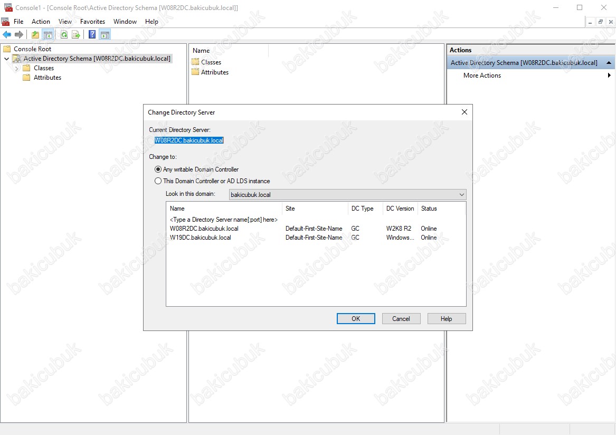The height and width of the screenshot is (435, 616).
Task: Click the Cancel button in dialog
Action: pos(401,319)
